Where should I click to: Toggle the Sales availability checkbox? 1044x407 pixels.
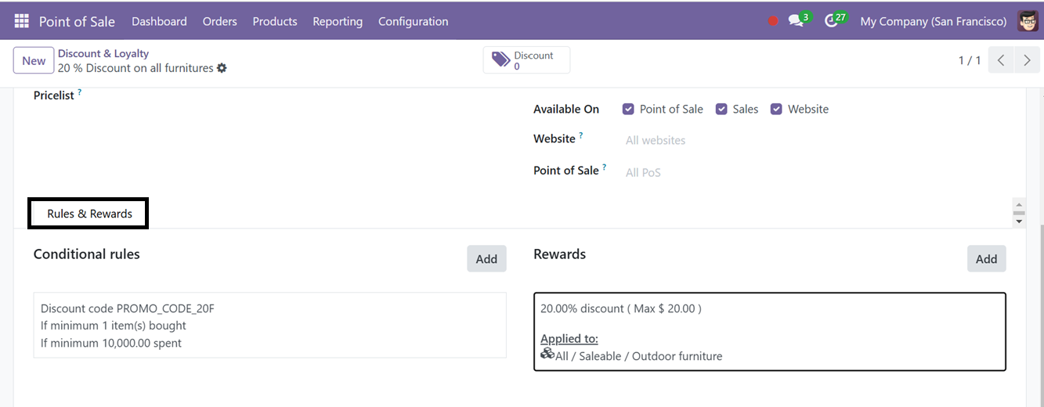pyautogui.click(x=721, y=109)
